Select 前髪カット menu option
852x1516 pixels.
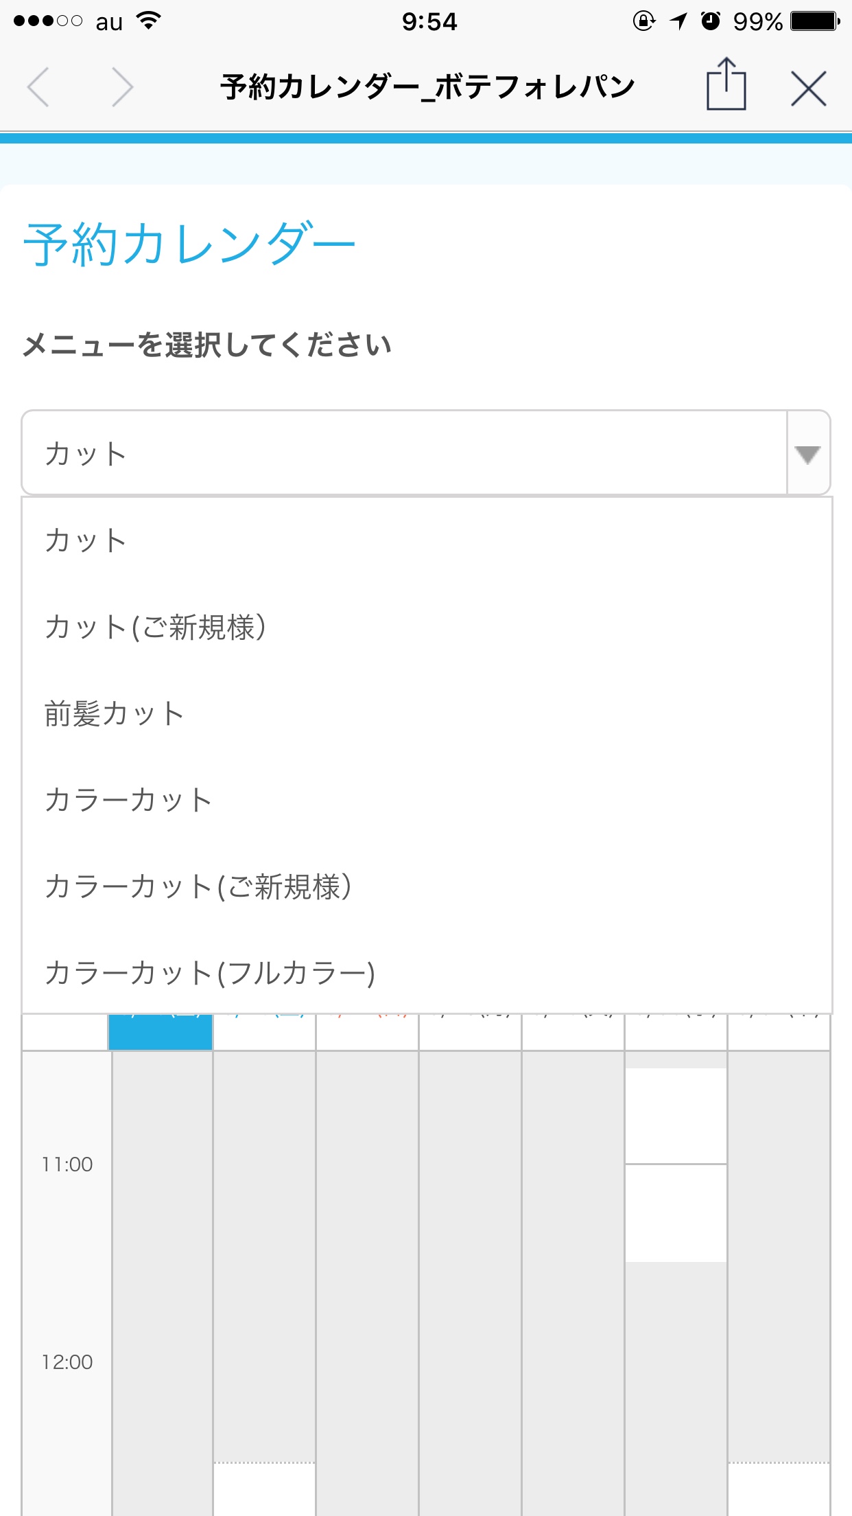coord(115,714)
